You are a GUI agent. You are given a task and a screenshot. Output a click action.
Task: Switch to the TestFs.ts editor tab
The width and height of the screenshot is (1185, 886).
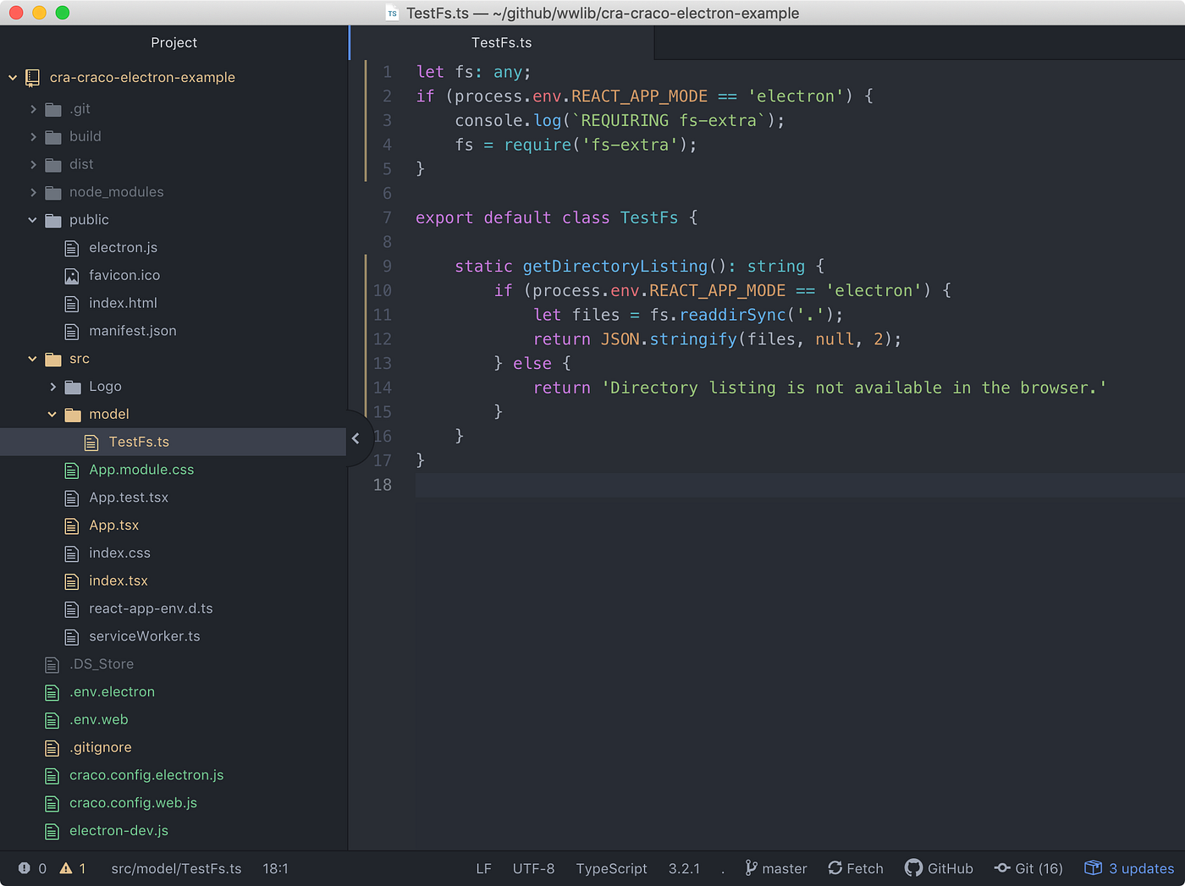[x=501, y=42]
